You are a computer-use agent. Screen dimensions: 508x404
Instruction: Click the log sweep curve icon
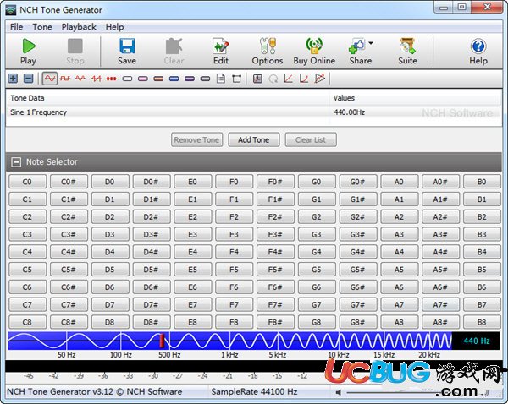coord(304,79)
